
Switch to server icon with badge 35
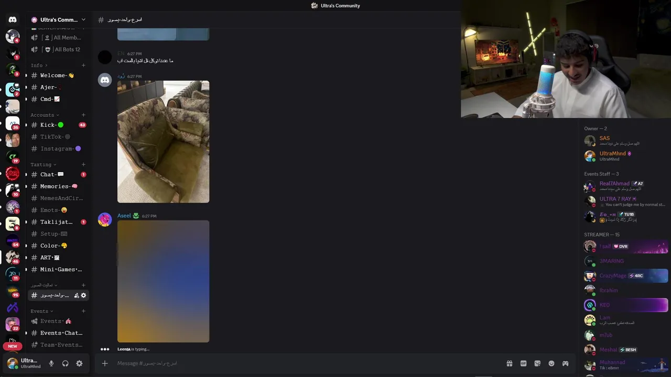[13, 124]
